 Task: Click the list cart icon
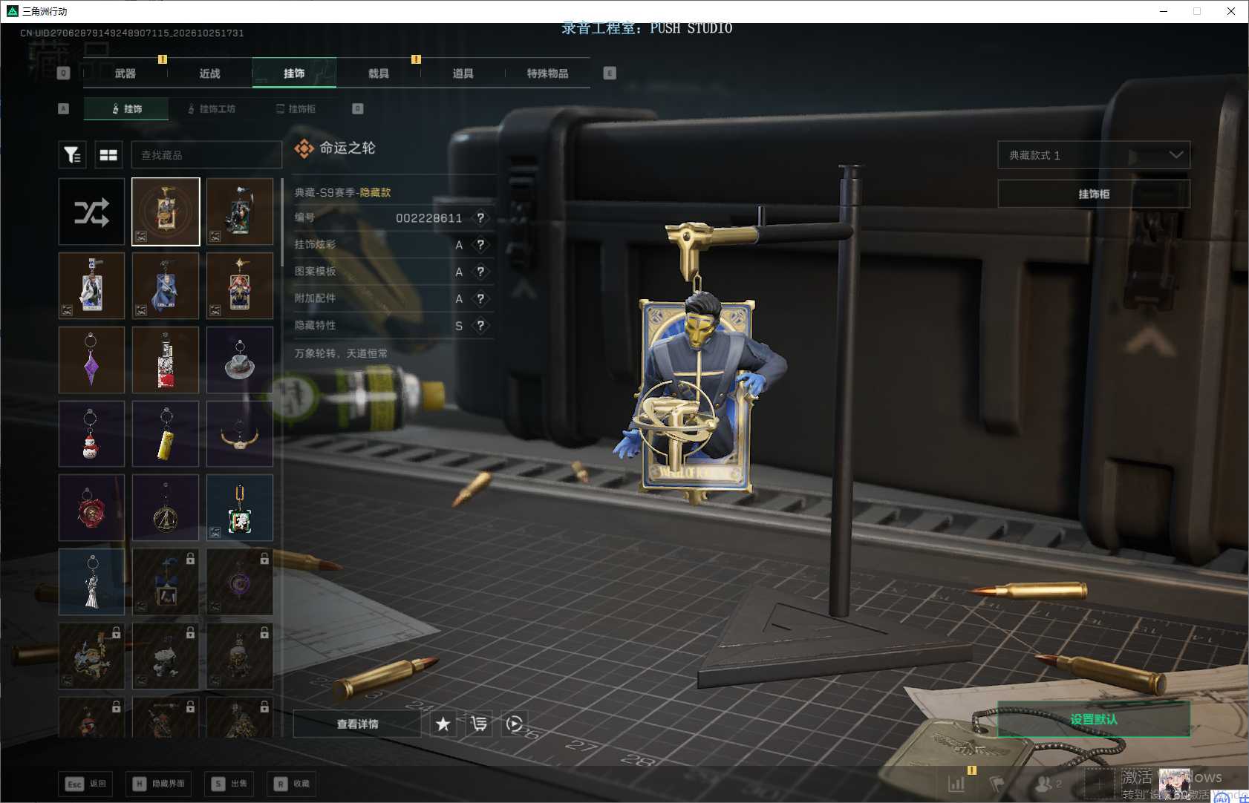click(x=479, y=724)
